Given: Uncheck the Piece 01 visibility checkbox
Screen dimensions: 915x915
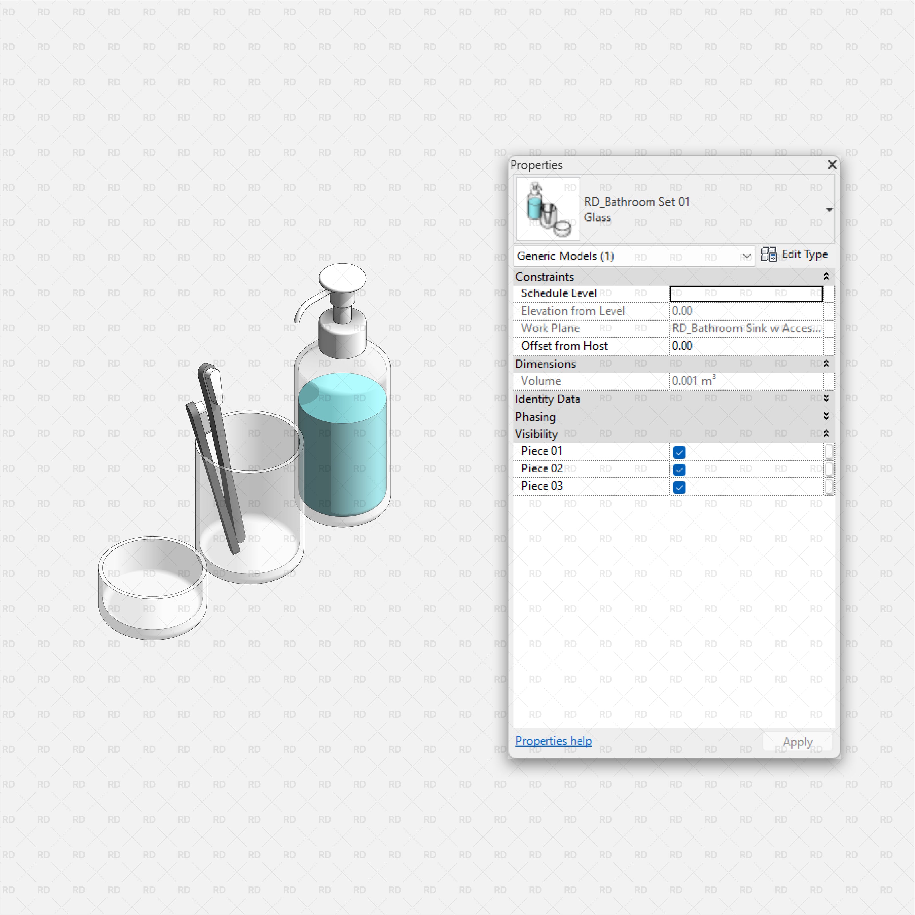Looking at the screenshot, I should pyautogui.click(x=679, y=452).
